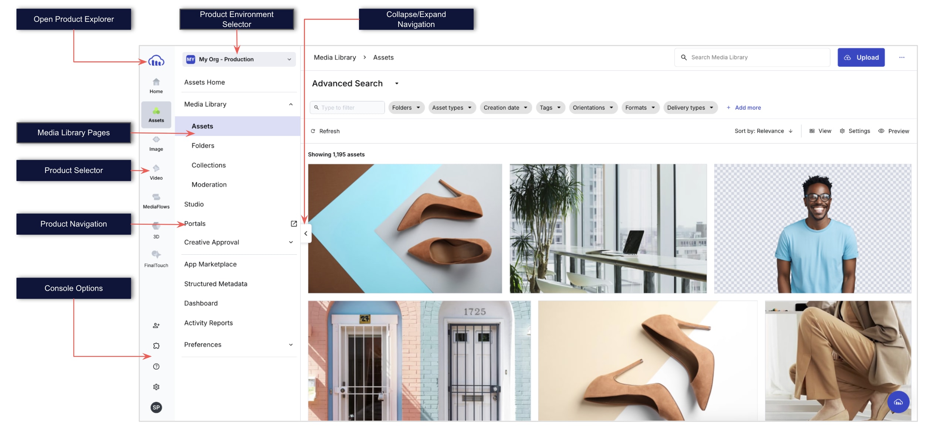
Task: Open Structured Metadata page
Action: pyautogui.click(x=216, y=284)
